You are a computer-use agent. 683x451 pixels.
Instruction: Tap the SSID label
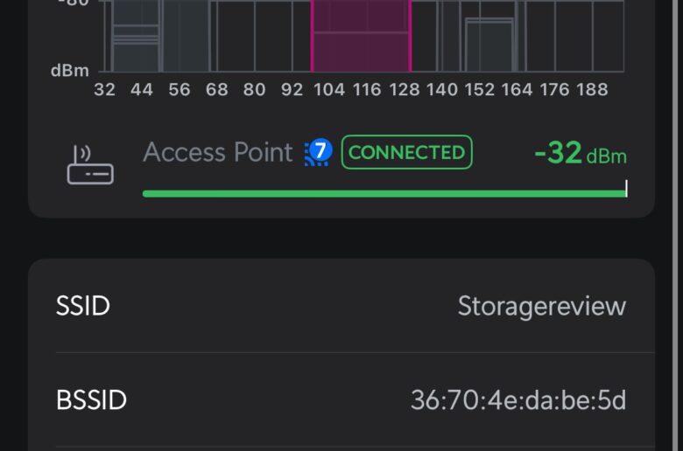[x=83, y=306]
